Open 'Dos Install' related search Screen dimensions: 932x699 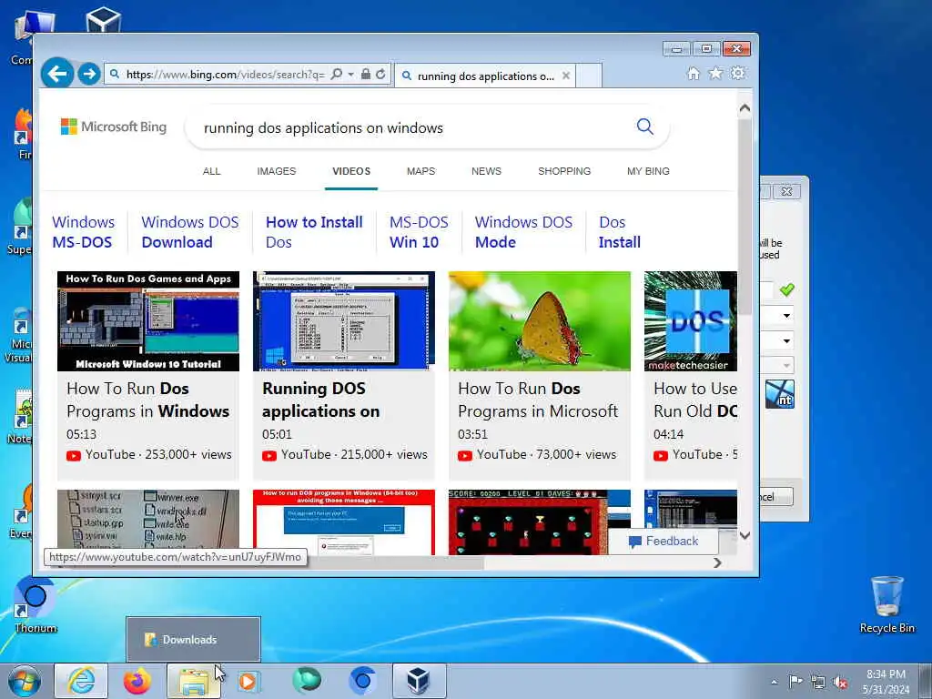click(619, 232)
